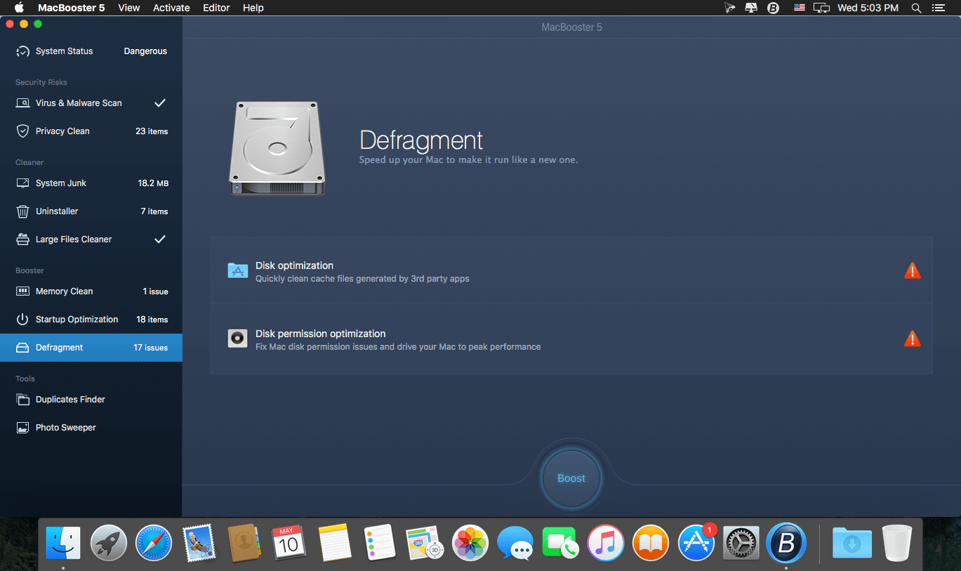Click the 17 issues Defragment count

(x=151, y=348)
